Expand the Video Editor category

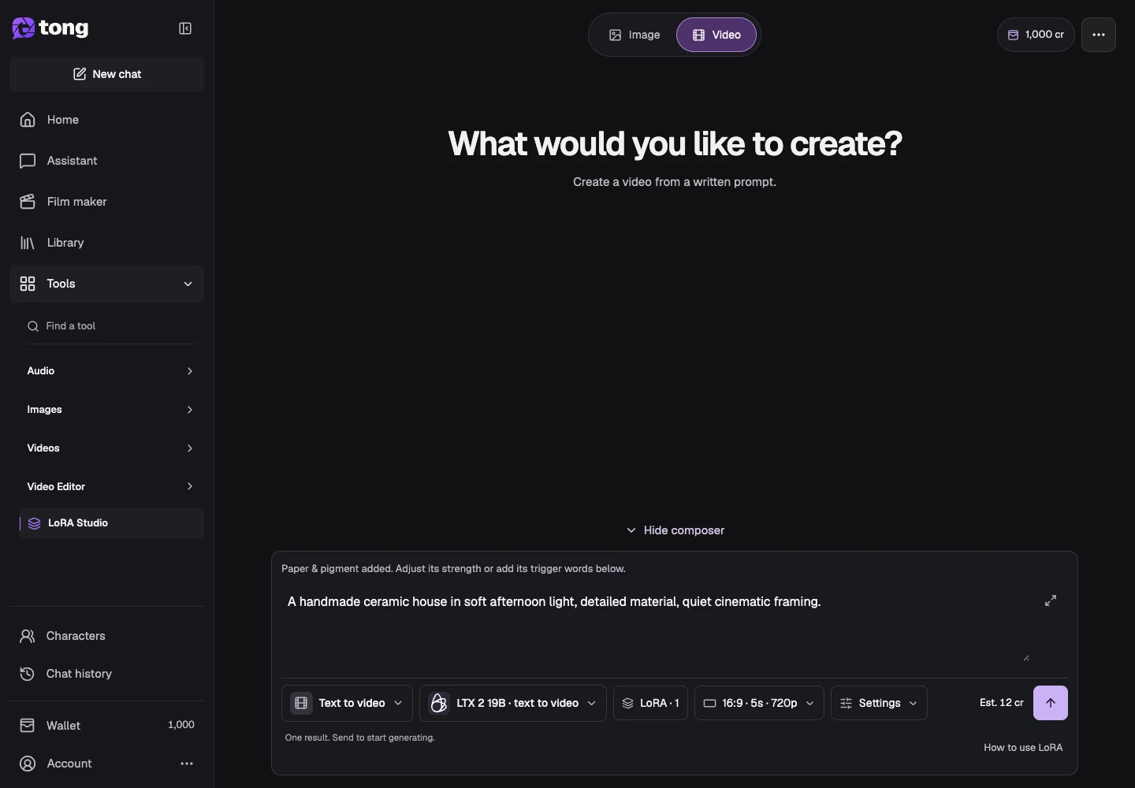tap(111, 487)
